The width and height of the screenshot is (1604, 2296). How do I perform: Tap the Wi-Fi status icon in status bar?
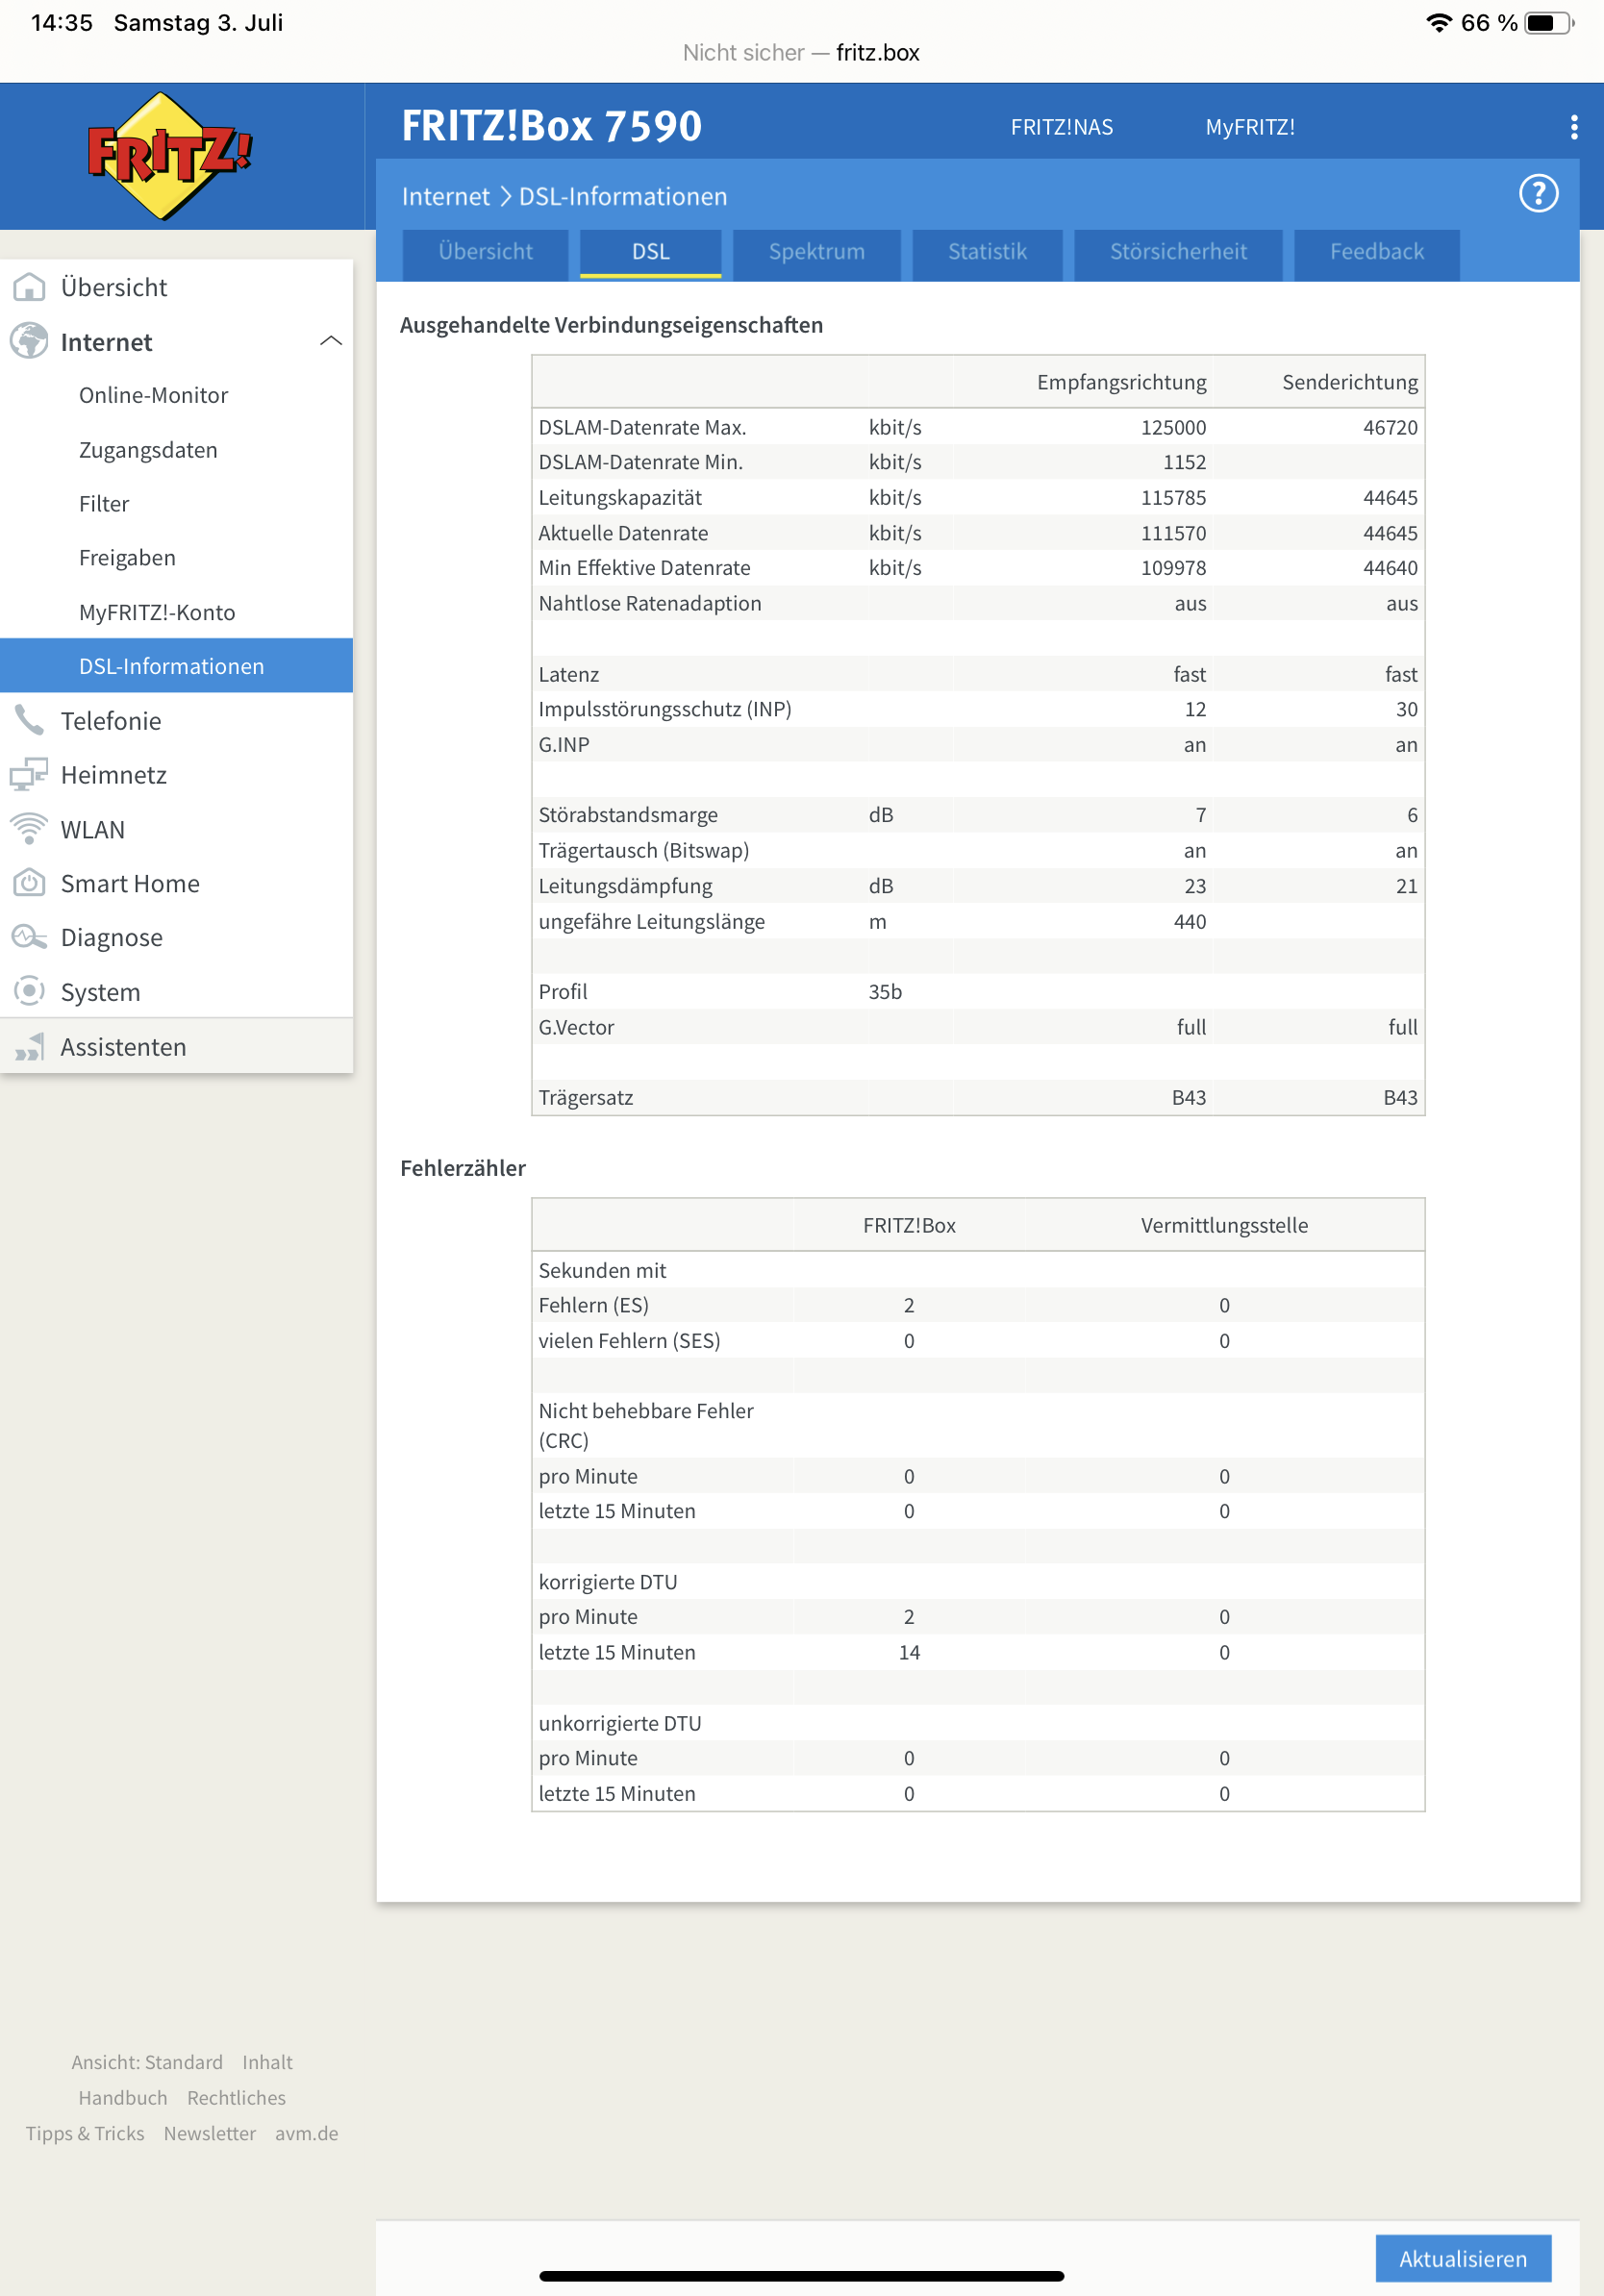1439,23
